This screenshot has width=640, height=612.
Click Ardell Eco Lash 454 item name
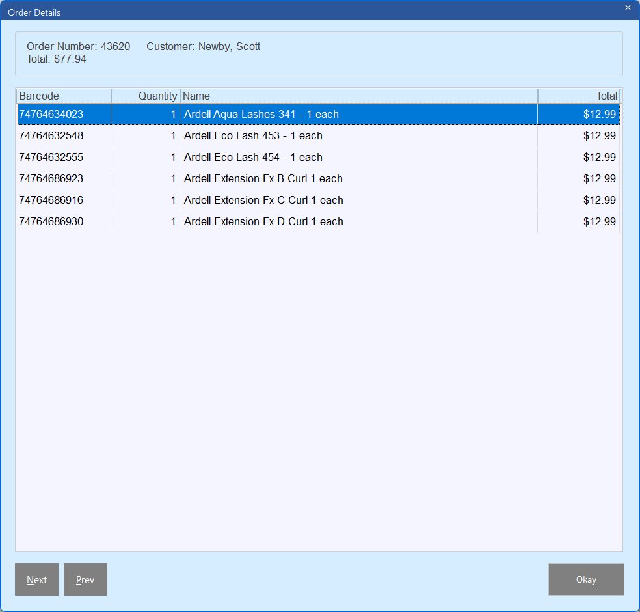253,158
